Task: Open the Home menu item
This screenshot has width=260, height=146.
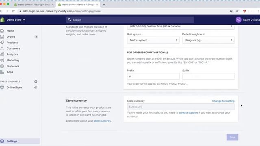Action: point(10,31)
